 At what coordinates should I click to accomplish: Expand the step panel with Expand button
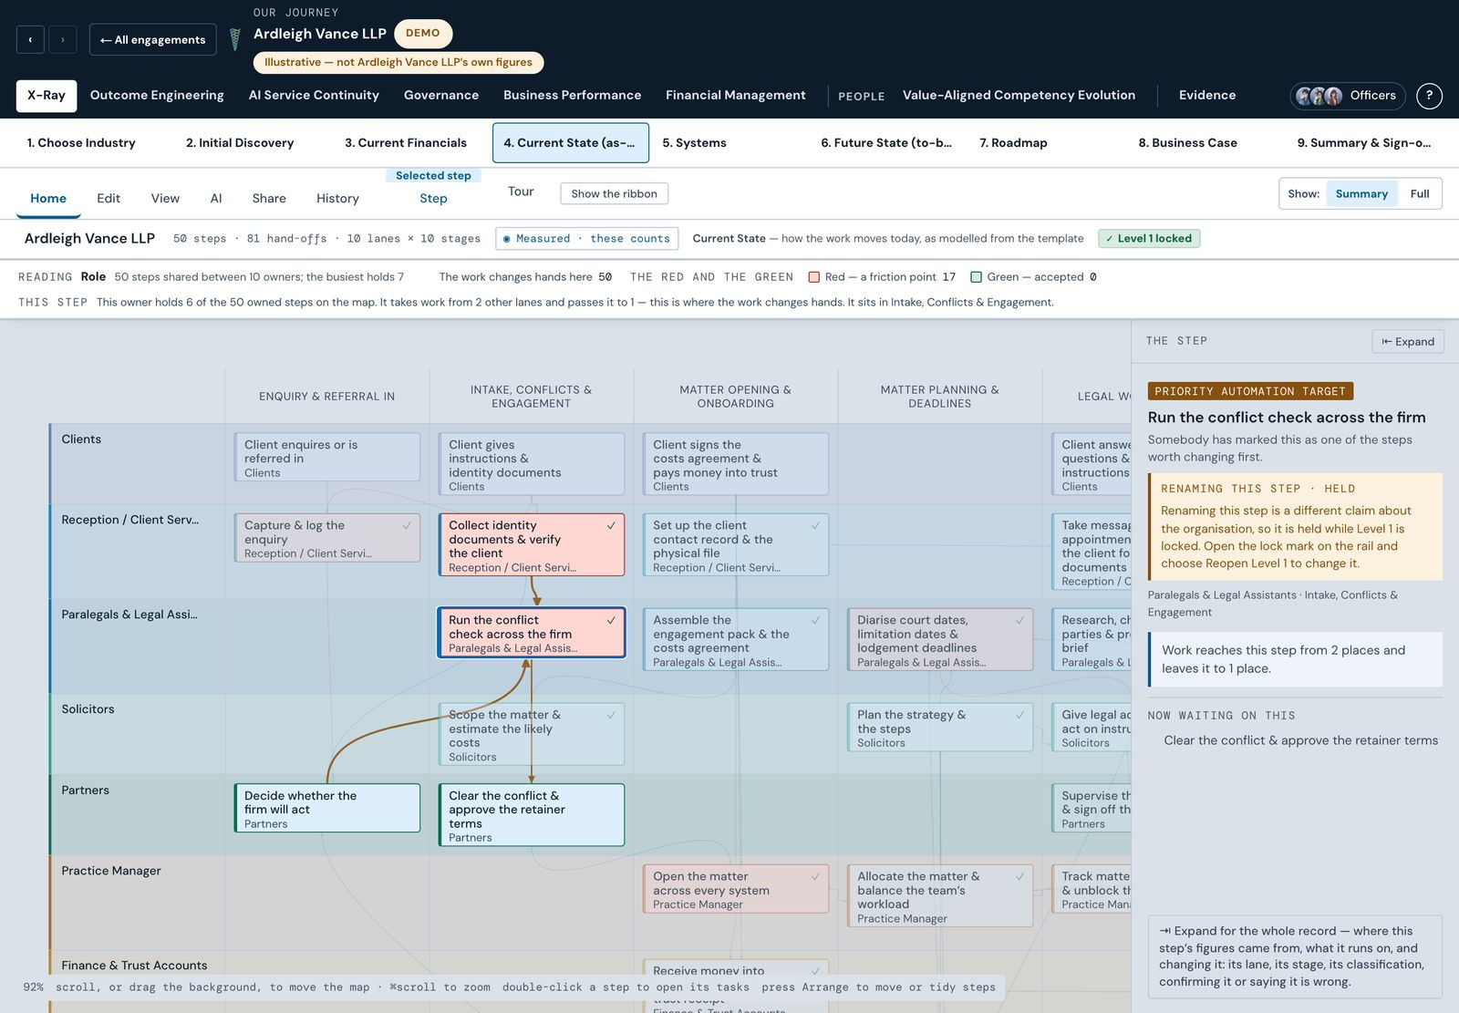[x=1408, y=341]
